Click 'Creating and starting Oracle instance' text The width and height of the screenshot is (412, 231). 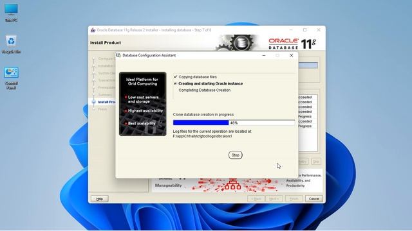(x=211, y=83)
